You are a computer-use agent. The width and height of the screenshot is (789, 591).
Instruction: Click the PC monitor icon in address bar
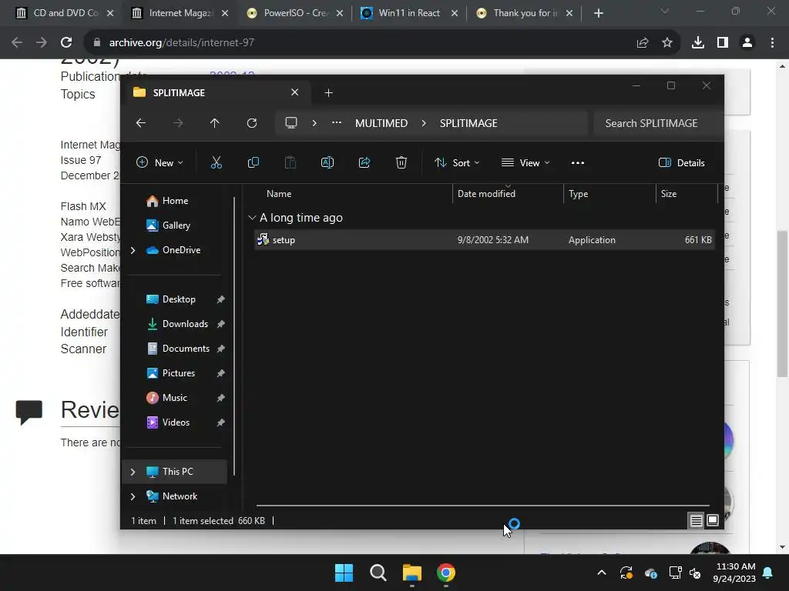(x=290, y=123)
